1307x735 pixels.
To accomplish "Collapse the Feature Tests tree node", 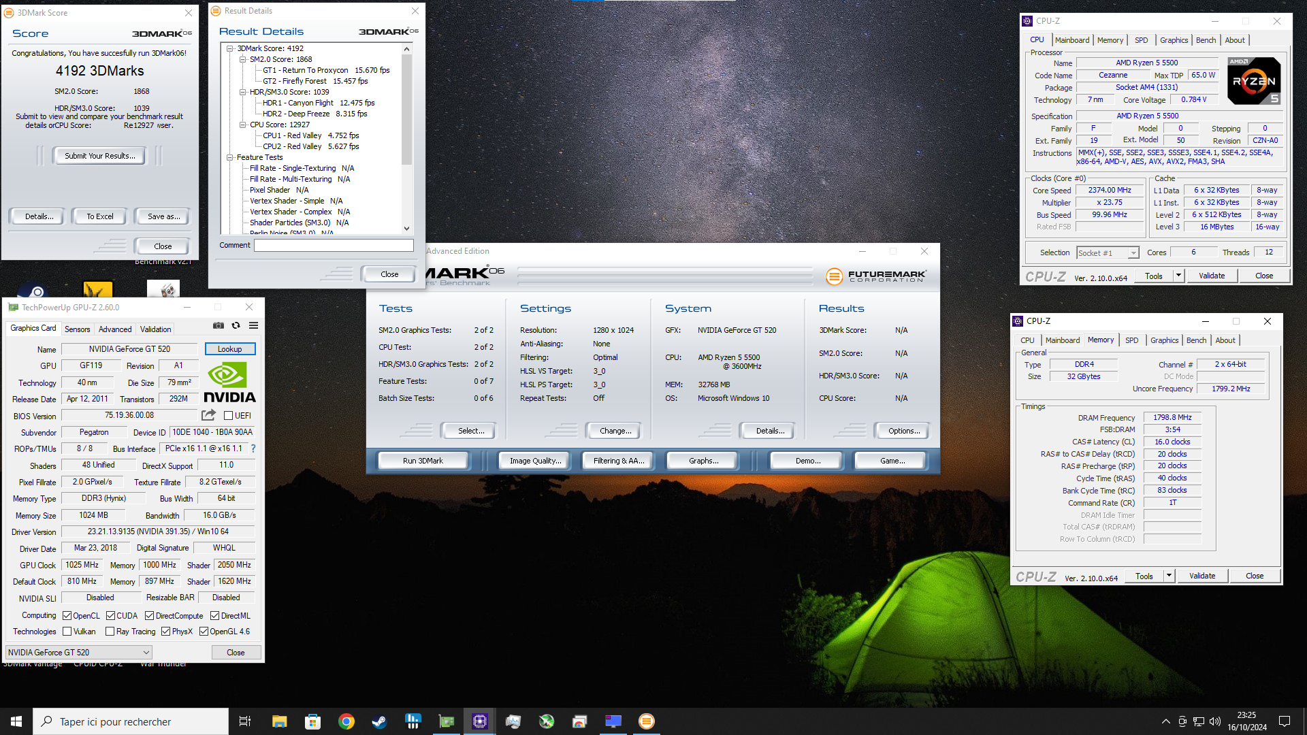I will pyautogui.click(x=231, y=157).
